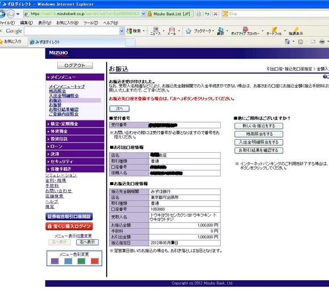Select the green menu color swatch
The height and width of the screenshot is (292, 329).
(x=81, y=261)
